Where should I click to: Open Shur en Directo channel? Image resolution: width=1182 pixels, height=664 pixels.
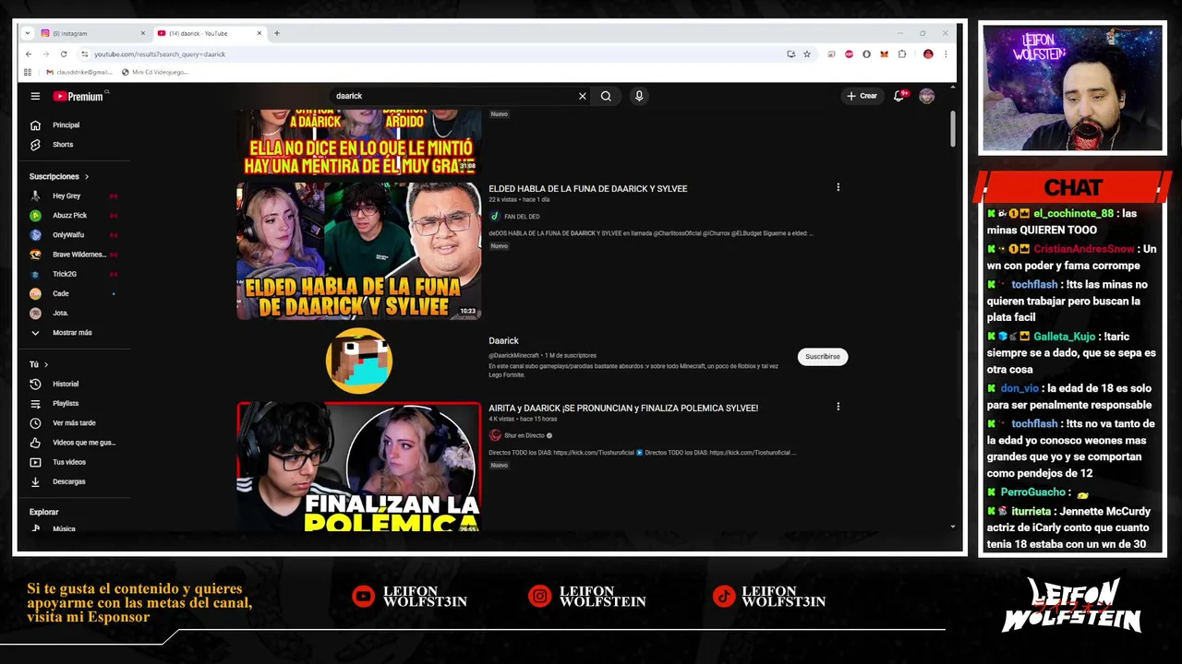pos(523,435)
